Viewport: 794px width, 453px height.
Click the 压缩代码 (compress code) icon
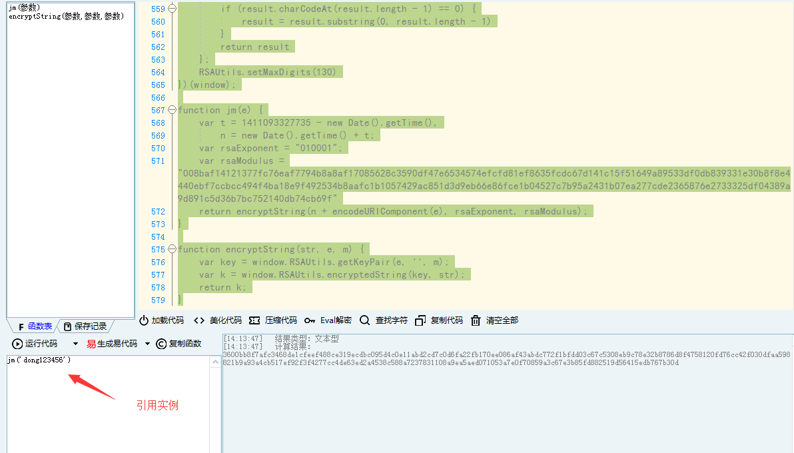pyautogui.click(x=254, y=320)
